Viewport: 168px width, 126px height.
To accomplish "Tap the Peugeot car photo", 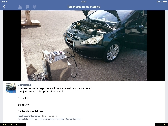I will click(x=84, y=46).
